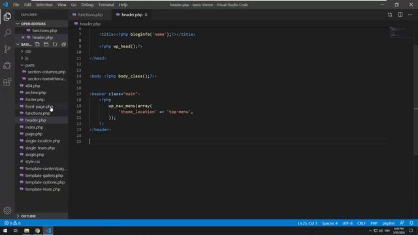
Task: Click phpfmt in the status bar
Action: pyautogui.click(x=389, y=223)
